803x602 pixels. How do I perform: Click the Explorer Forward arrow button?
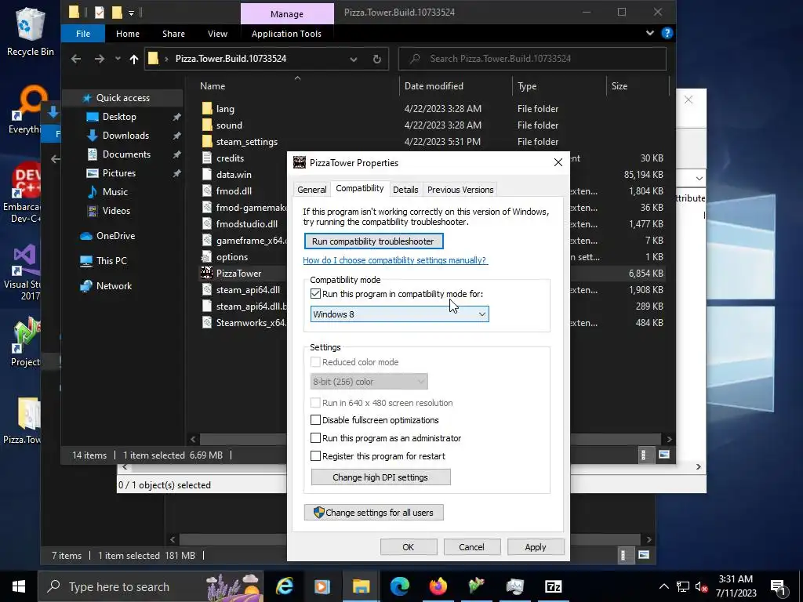pyautogui.click(x=100, y=59)
